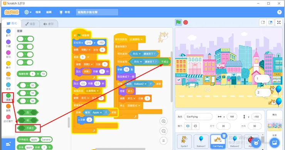Open the 檔案 menu
This screenshot has height=150, width=285.
(x=38, y=12)
